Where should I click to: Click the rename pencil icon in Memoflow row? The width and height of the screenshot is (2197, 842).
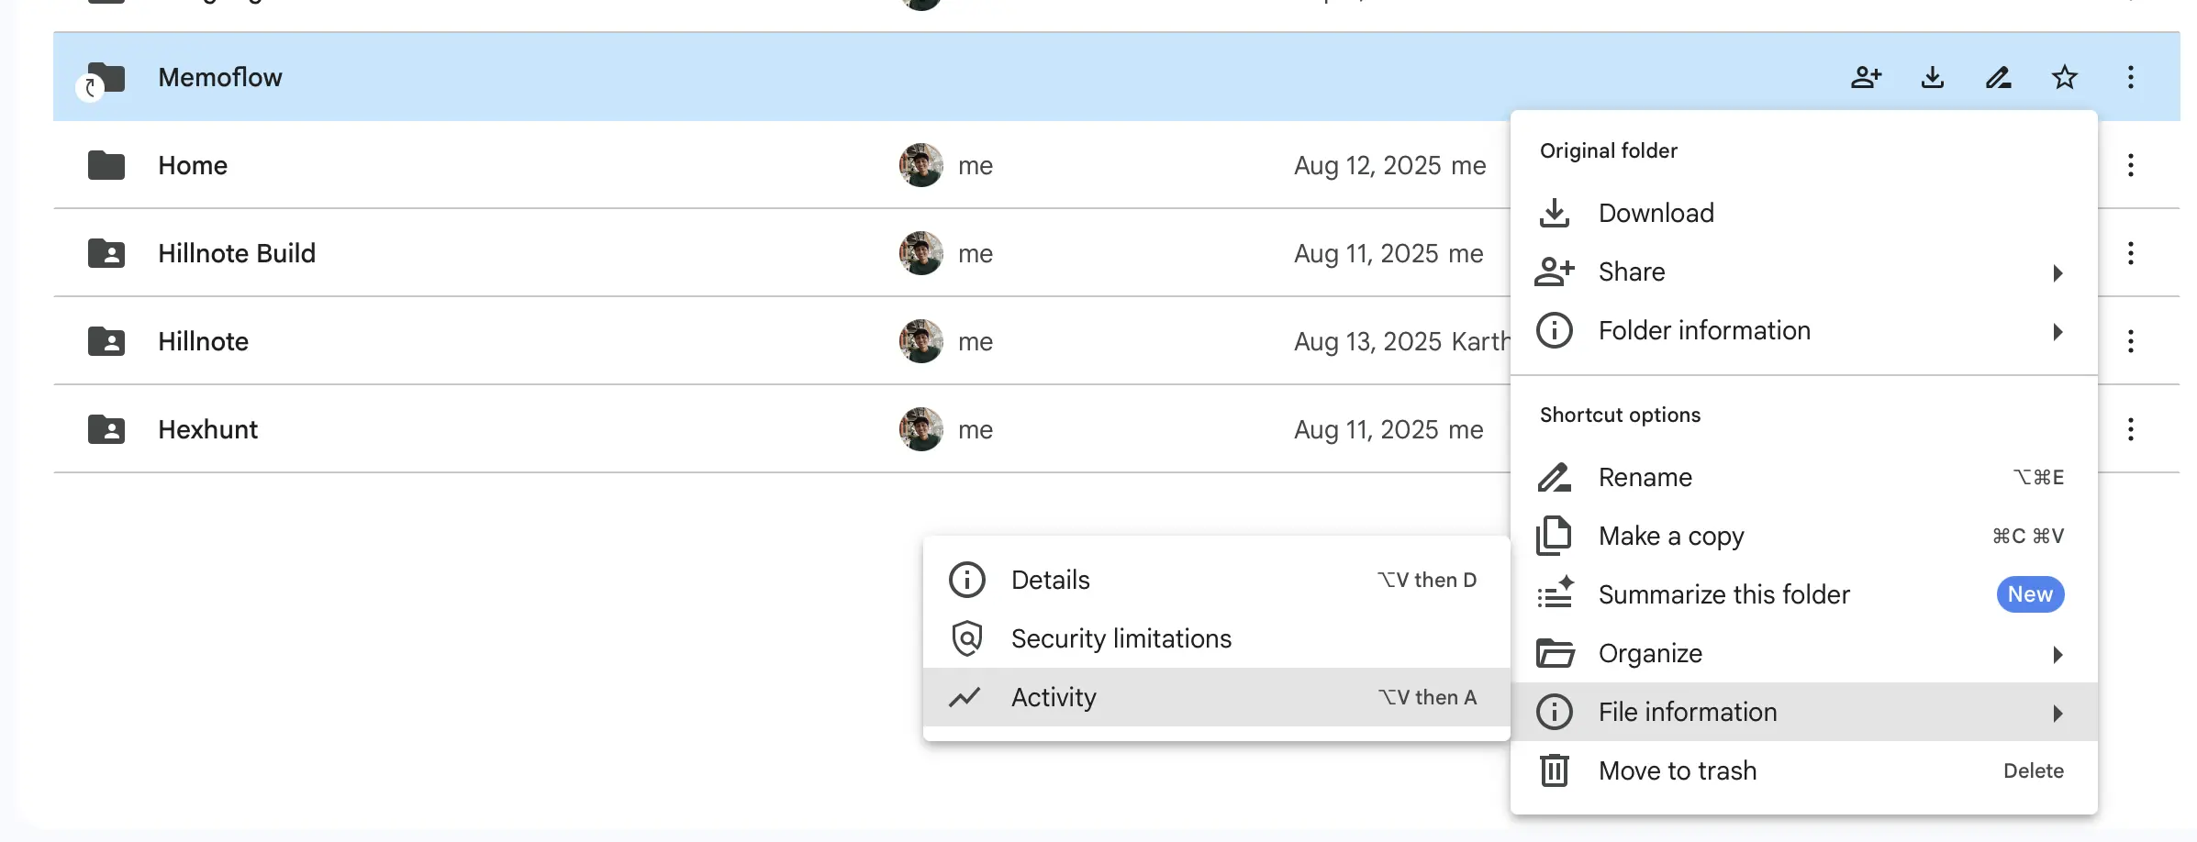click(1998, 77)
